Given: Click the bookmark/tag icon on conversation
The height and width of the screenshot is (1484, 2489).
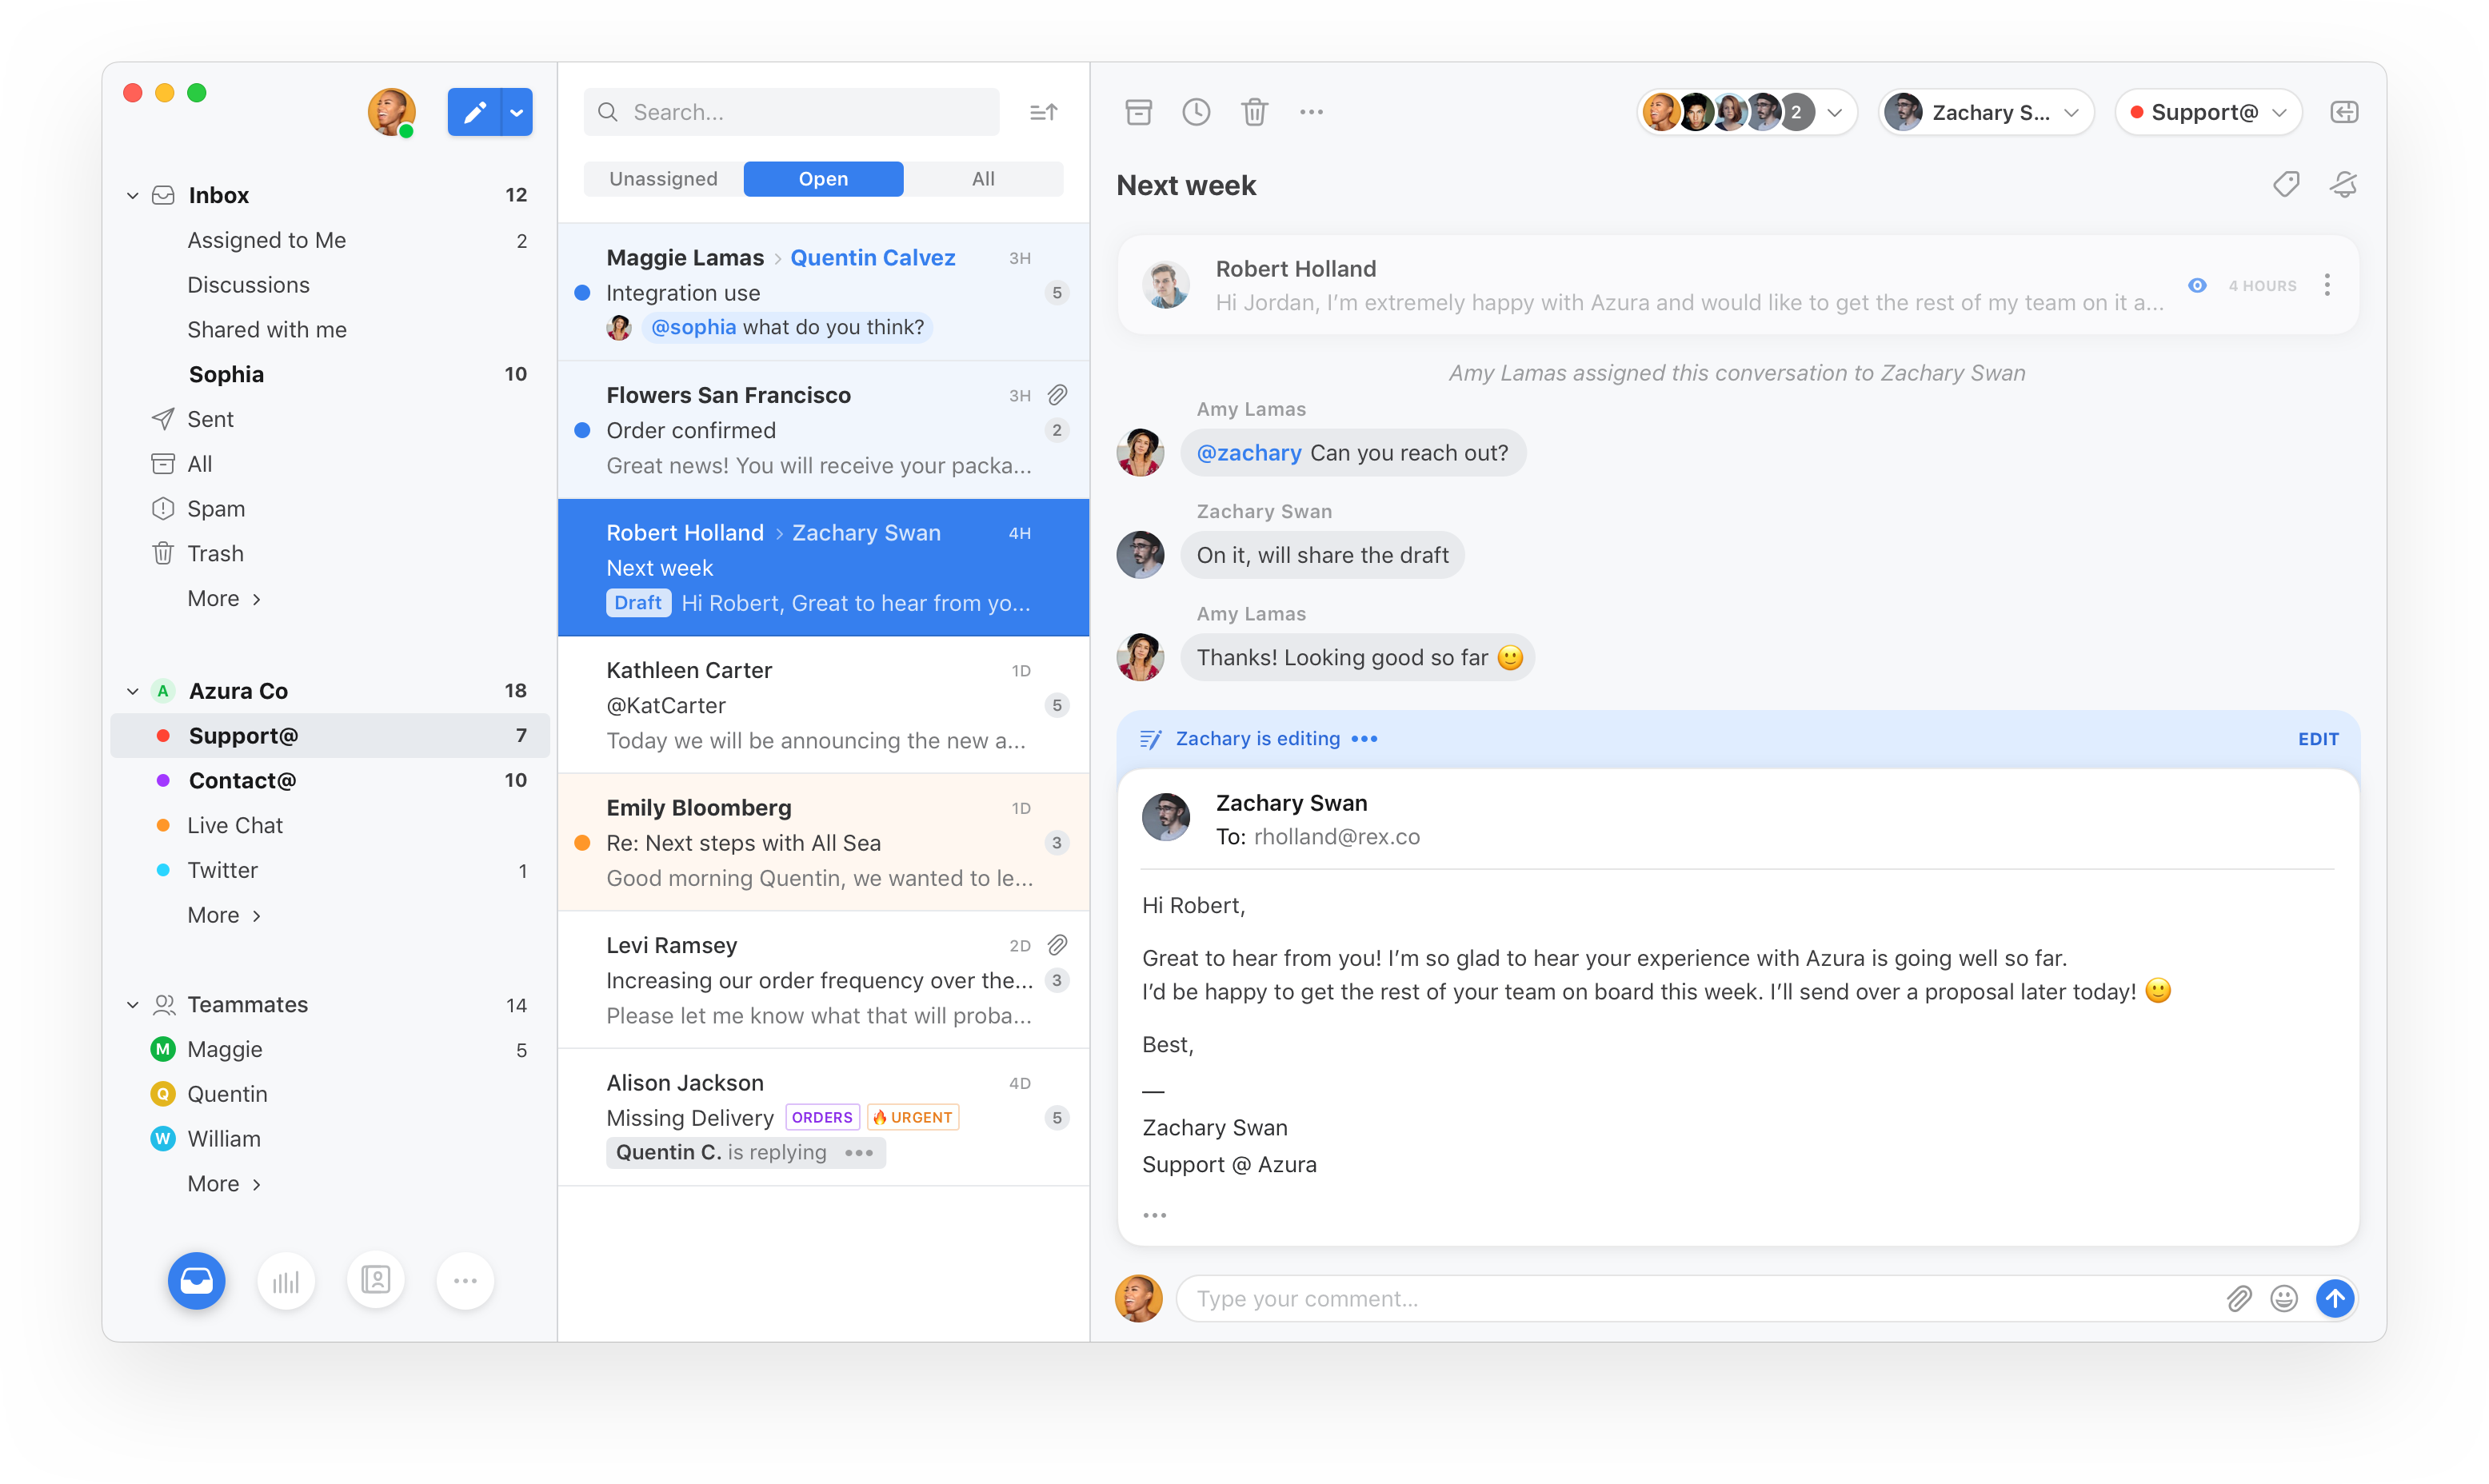Looking at the screenshot, I should [2286, 184].
